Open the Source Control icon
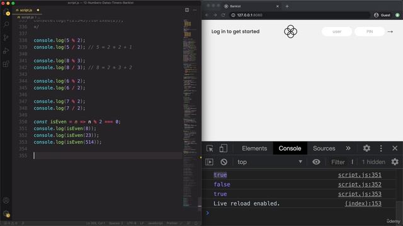The image size is (403, 226). coord(6,38)
